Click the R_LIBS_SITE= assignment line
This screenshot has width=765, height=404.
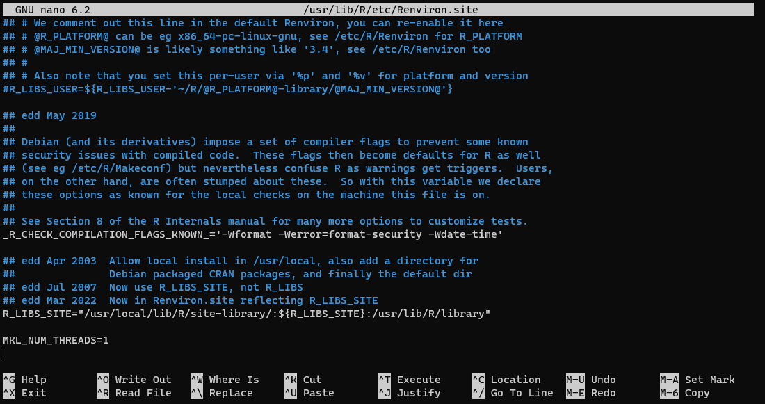click(x=246, y=314)
